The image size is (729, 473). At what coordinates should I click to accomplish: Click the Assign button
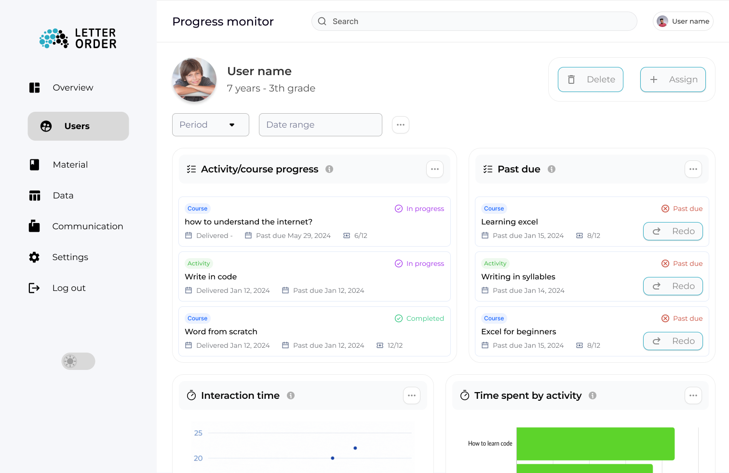(673, 79)
